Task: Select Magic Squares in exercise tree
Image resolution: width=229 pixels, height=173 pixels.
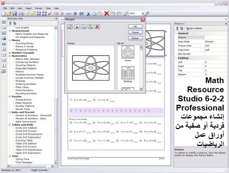Action: [24, 103]
